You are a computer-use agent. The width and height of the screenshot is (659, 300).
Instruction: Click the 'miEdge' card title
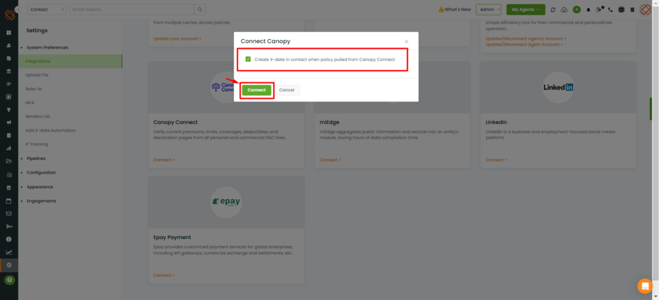pos(329,122)
